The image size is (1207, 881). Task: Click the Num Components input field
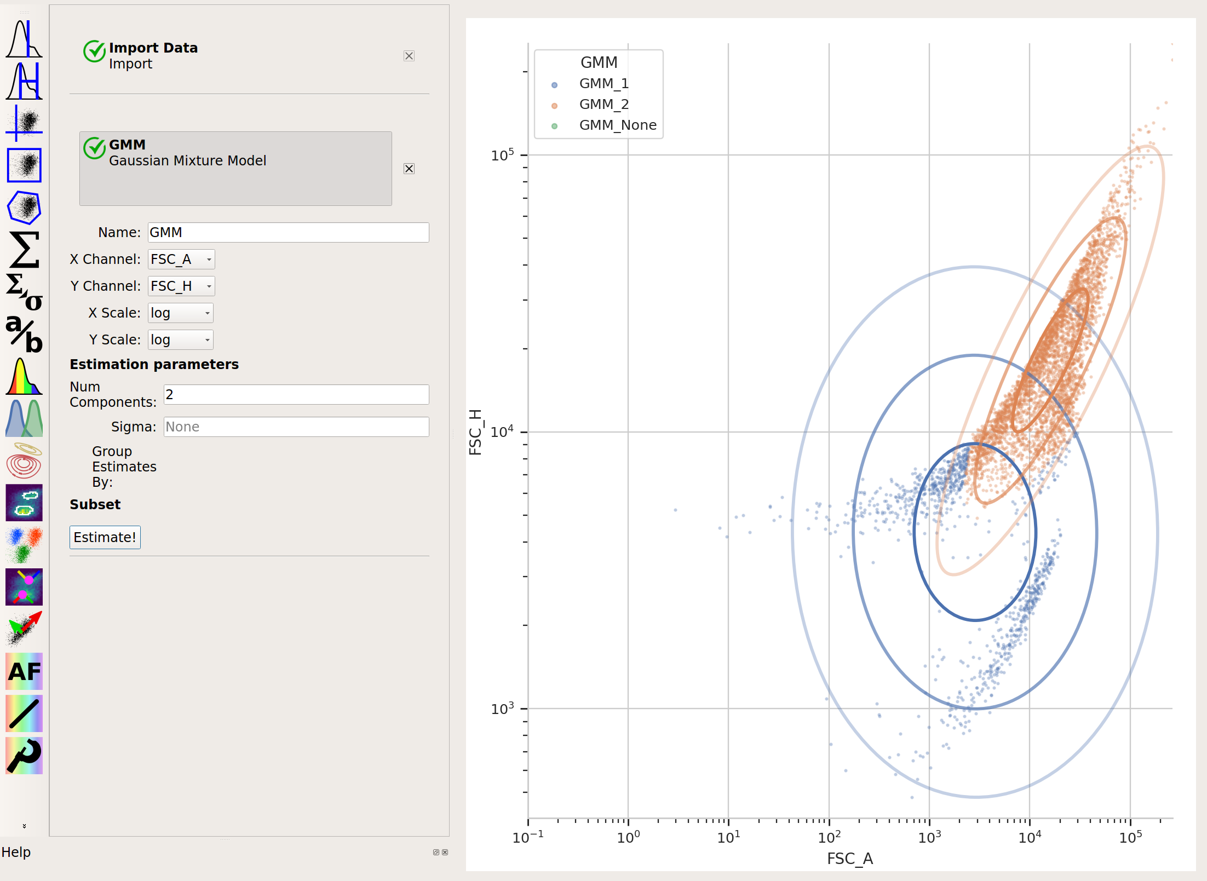(x=296, y=395)
